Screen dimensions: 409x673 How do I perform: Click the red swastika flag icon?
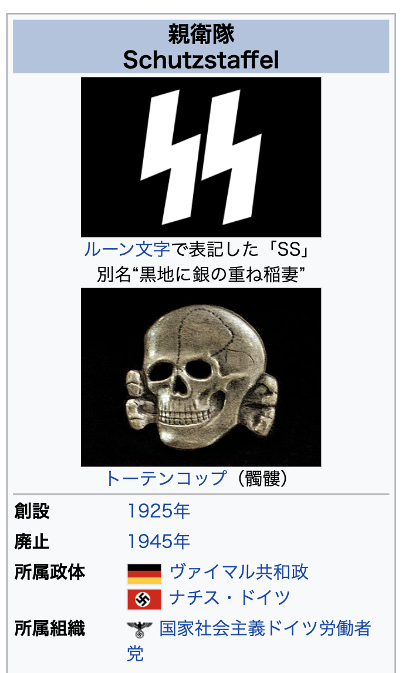pyautogui.click(x=144, y=599)
